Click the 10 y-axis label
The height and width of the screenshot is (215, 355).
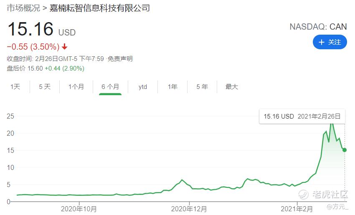click(10, 167)
